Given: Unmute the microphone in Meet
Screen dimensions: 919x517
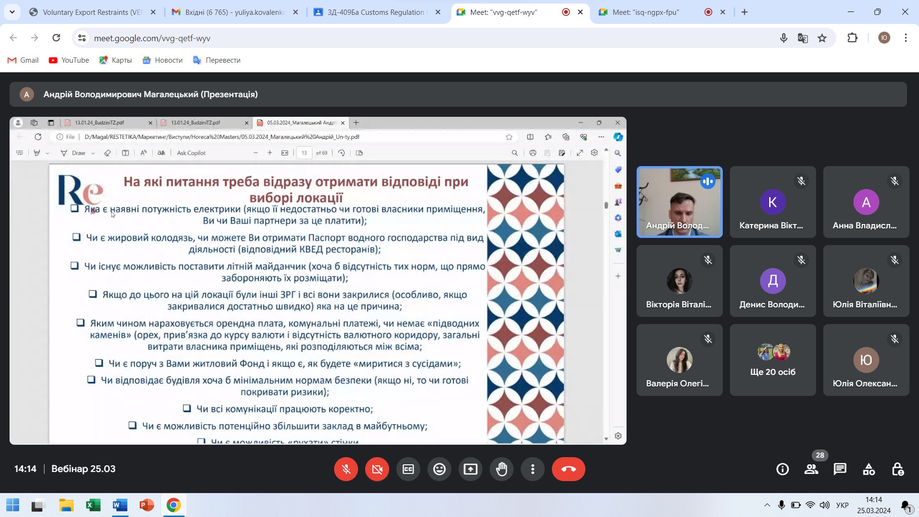Looking at the screenshot, I should click(x=346, y=469).
